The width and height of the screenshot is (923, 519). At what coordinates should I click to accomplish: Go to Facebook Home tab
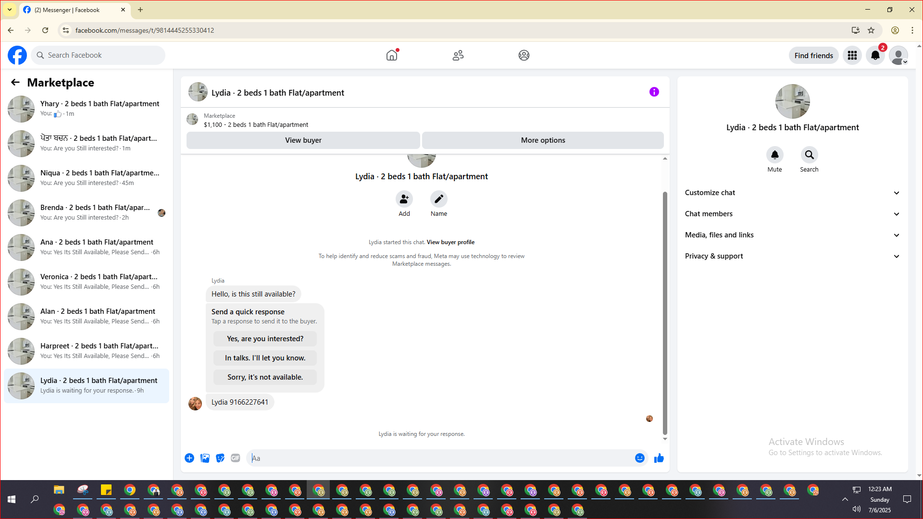pyautogui.click(x=392, y=55)
